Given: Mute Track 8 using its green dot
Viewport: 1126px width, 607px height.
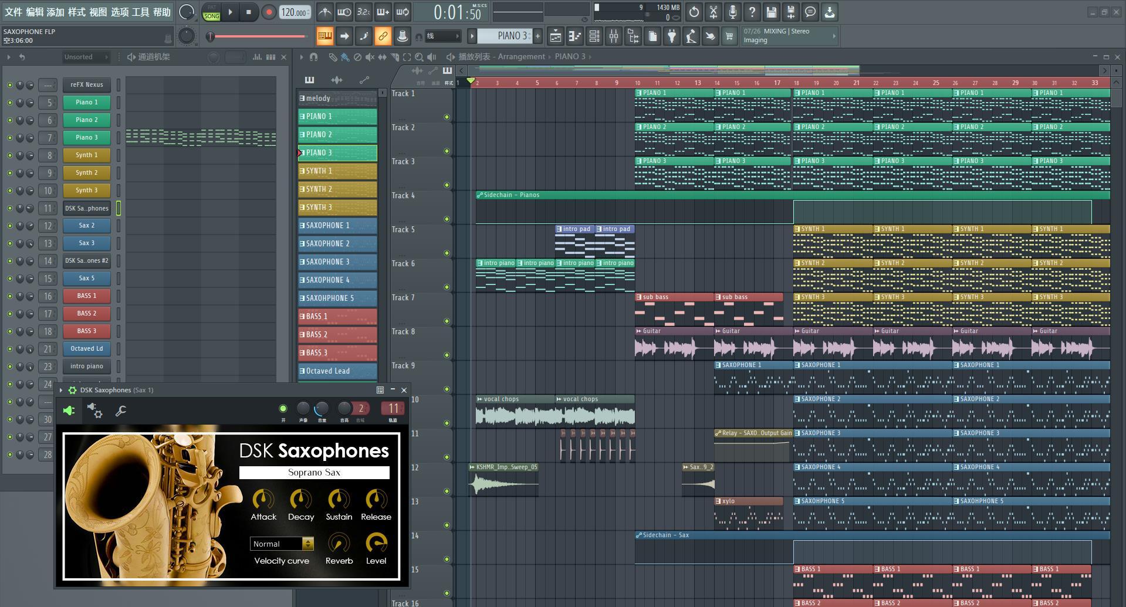Looking at the screenshot, I should (x=447, y=355).
